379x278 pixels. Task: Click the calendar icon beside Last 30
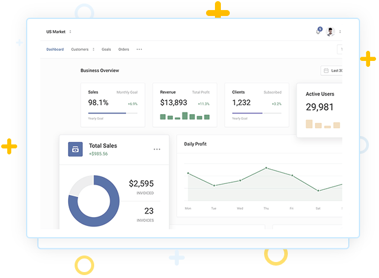326,70
